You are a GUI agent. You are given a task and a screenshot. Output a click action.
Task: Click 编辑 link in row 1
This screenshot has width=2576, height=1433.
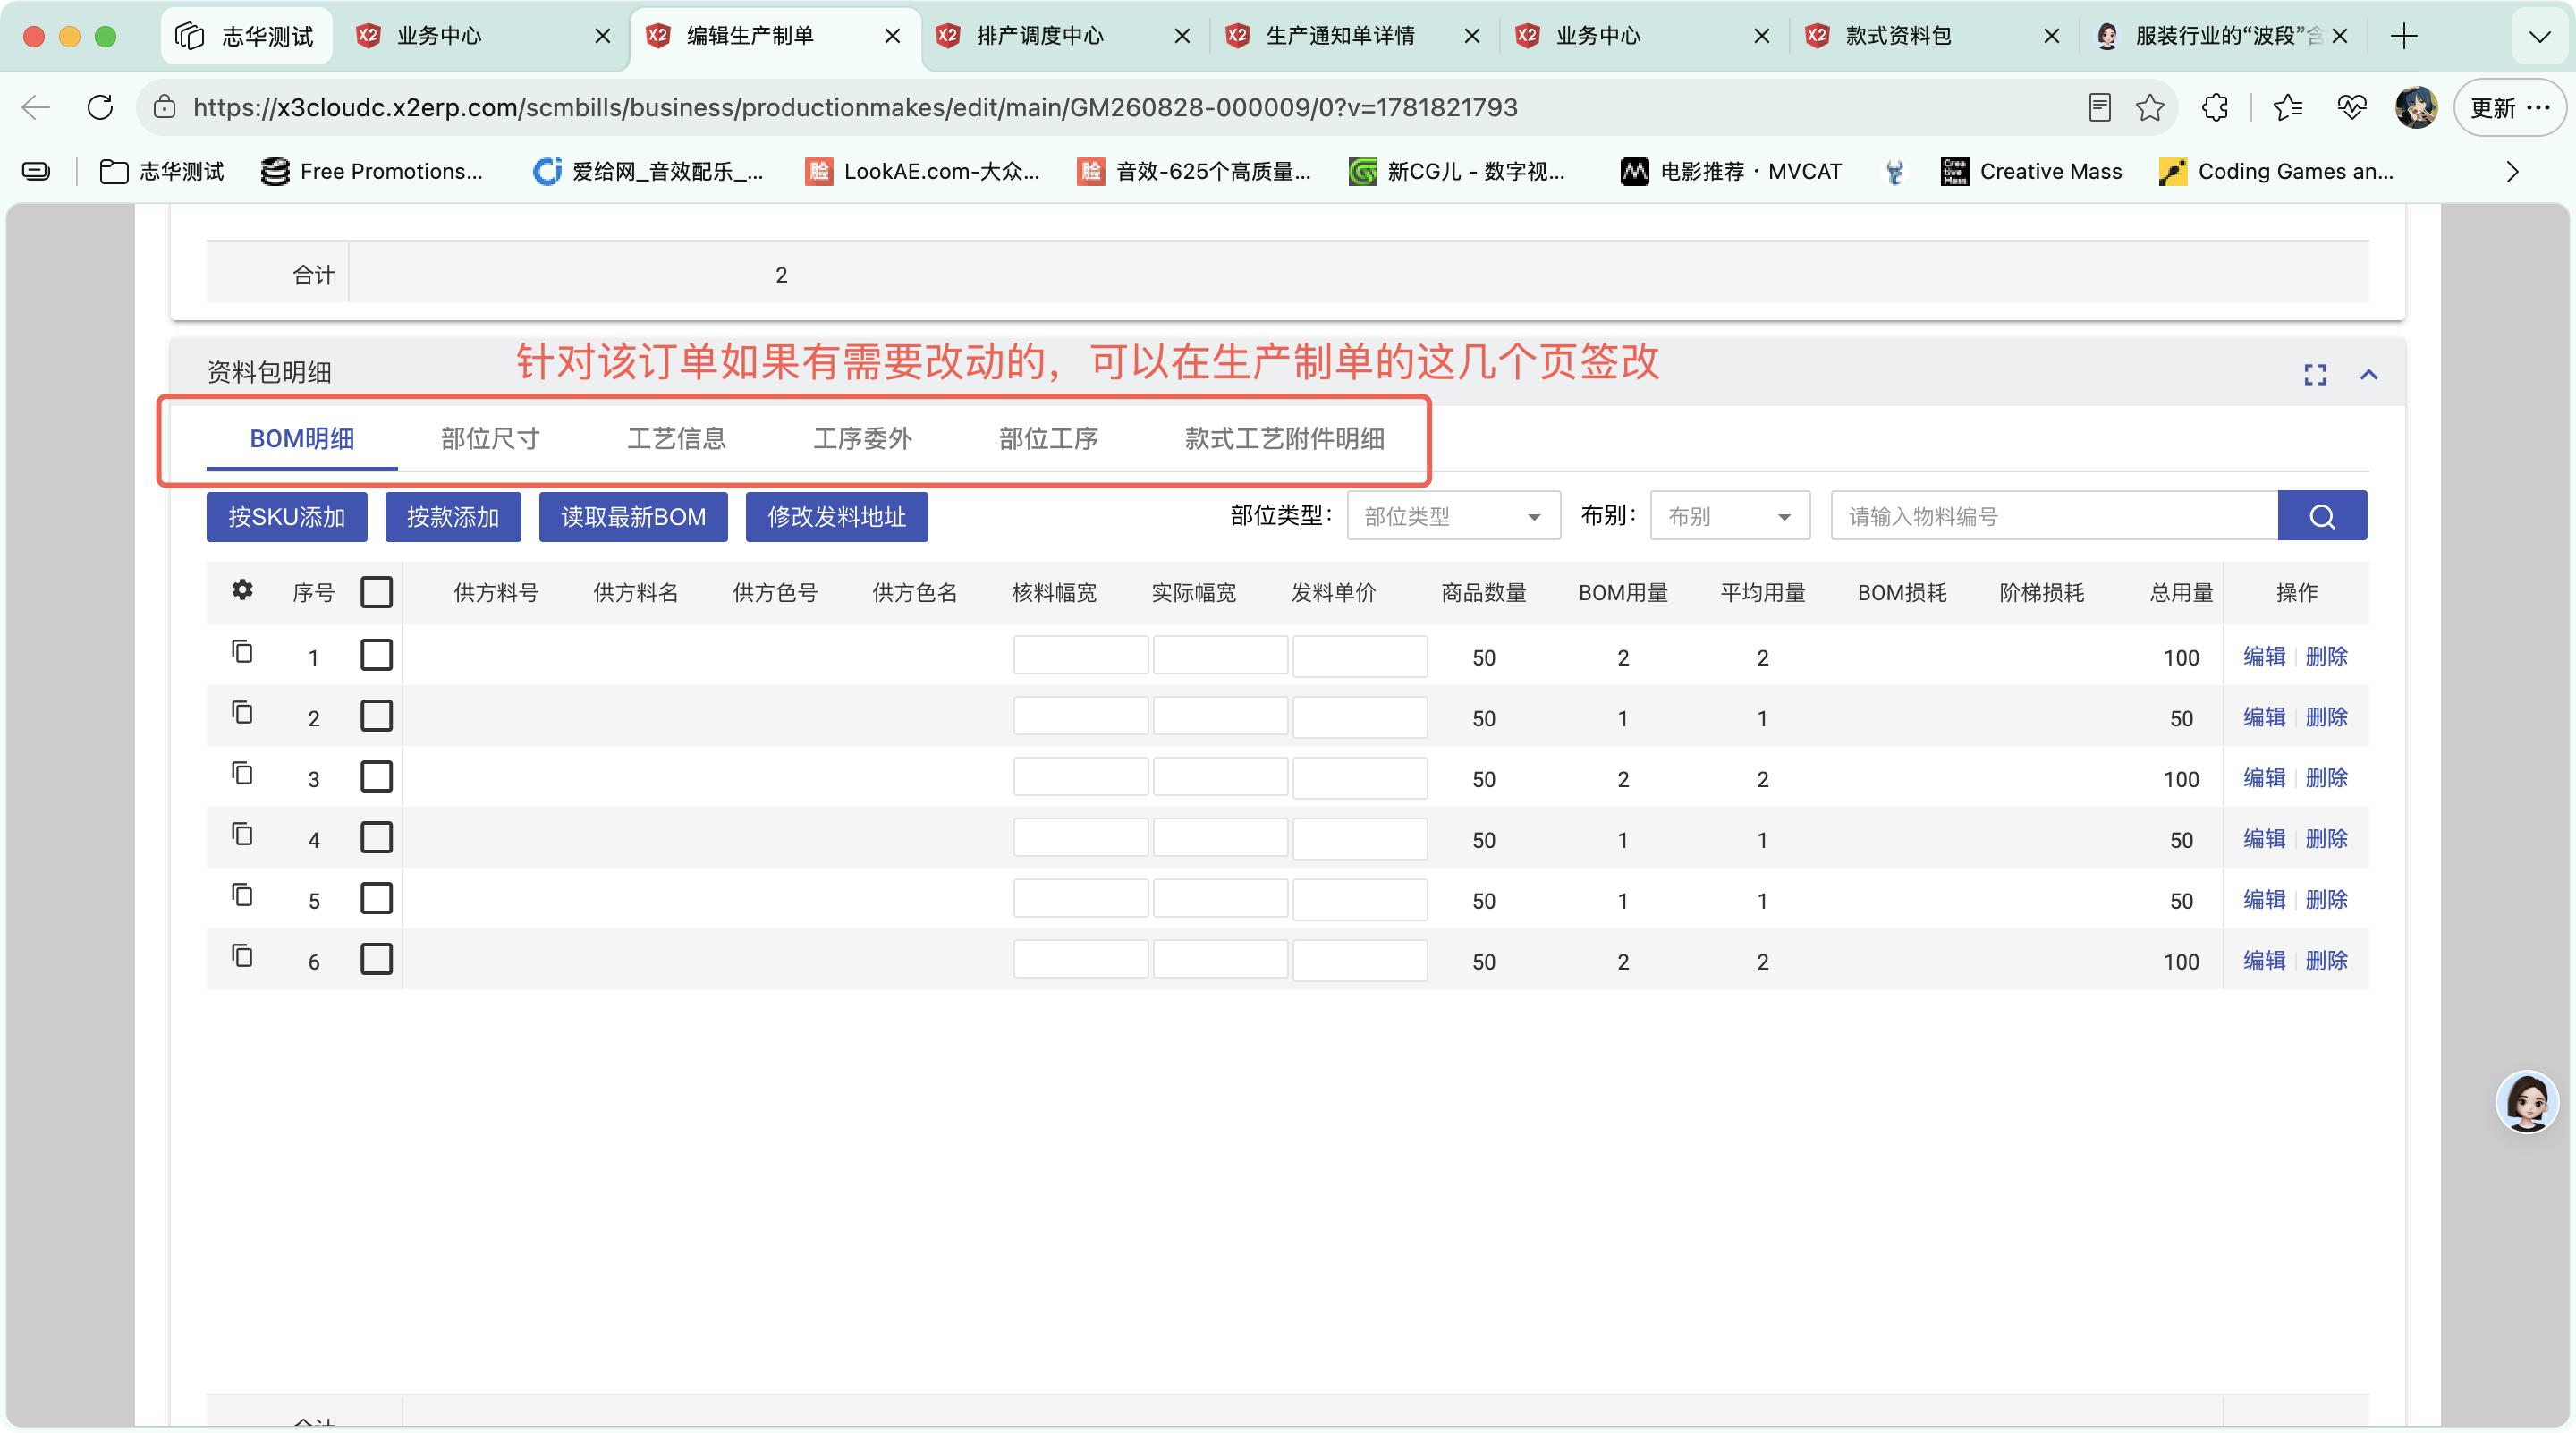2264,657
